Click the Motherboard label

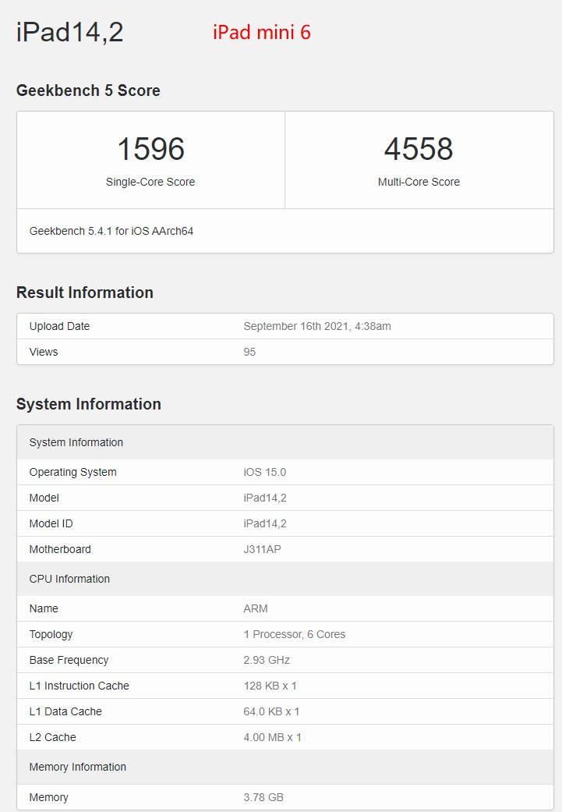[x=60, y=549]
